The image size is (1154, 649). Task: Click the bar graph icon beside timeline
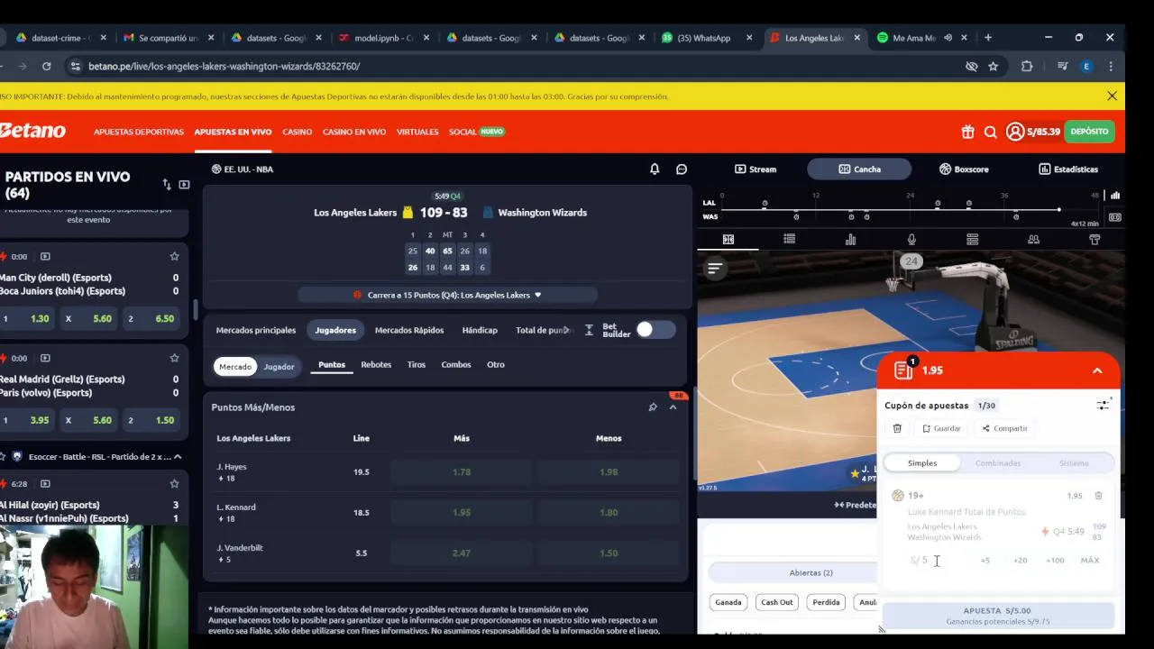pos(1115,196)
